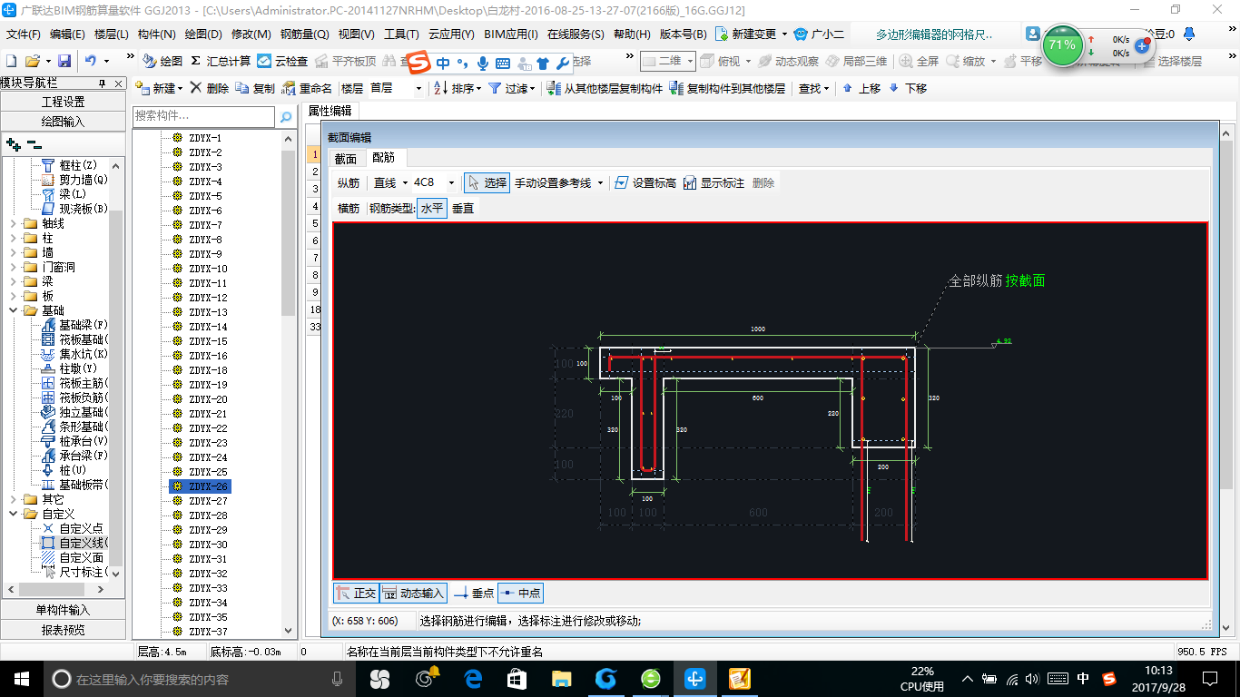This screenshot has height=697, width=1240.
Task: Select 水平 rebar type
Action: point(432,208)
